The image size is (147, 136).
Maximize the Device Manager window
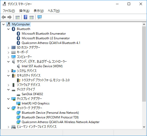click(129, 4)
